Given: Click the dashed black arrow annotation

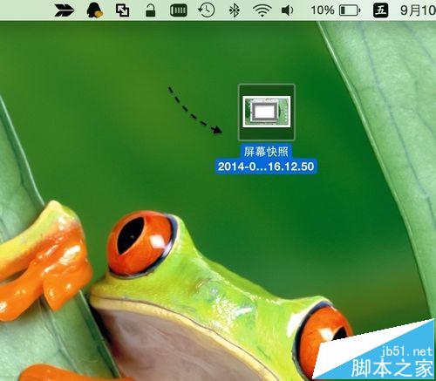Looking at the screenshot, I should coord(195,110).
